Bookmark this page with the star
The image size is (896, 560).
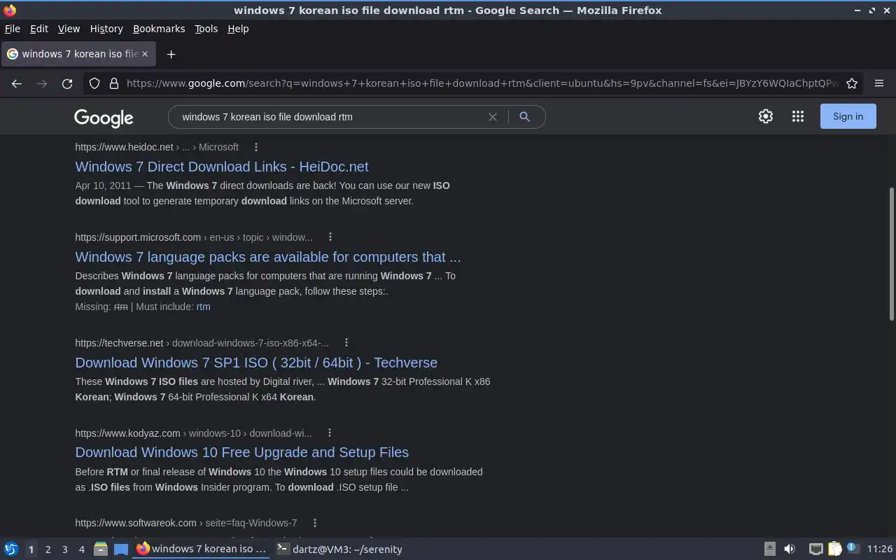click(852, 83)
